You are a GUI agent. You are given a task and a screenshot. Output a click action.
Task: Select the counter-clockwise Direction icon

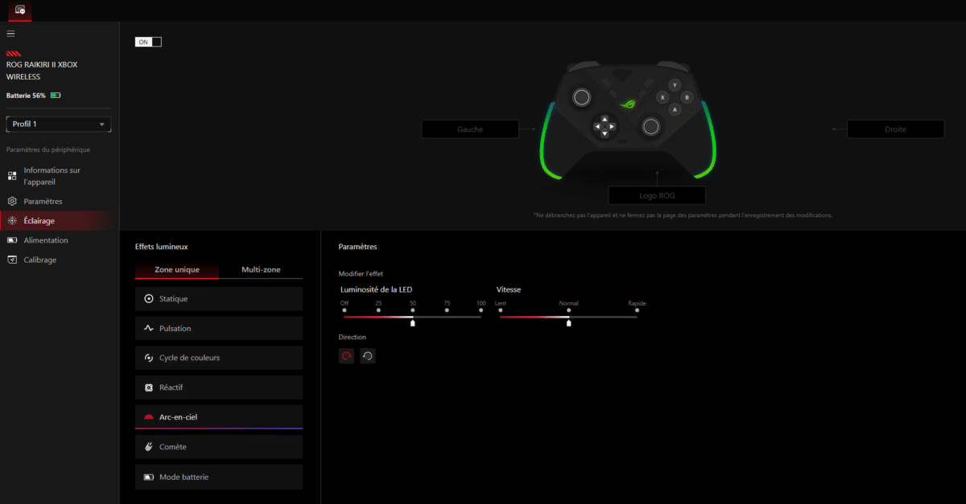367,355
